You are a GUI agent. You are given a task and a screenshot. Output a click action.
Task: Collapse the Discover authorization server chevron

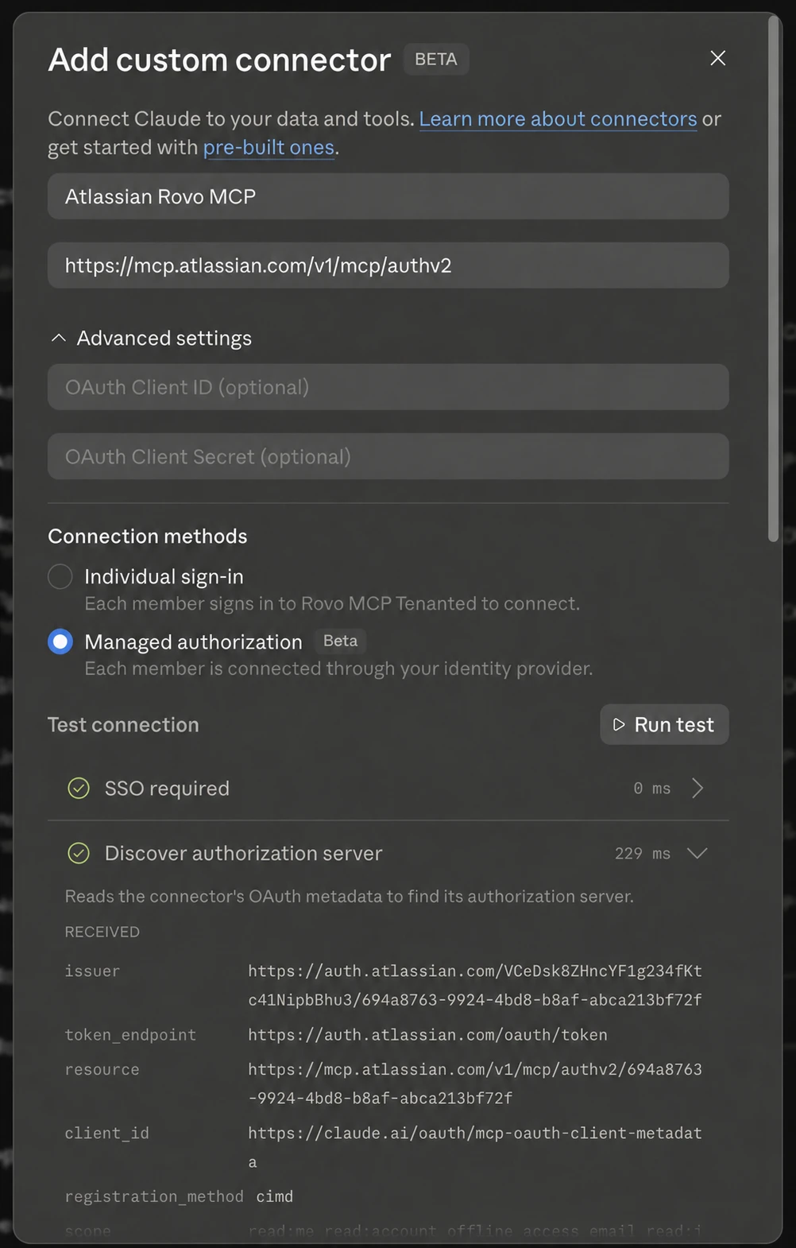(x=697, y=853)
